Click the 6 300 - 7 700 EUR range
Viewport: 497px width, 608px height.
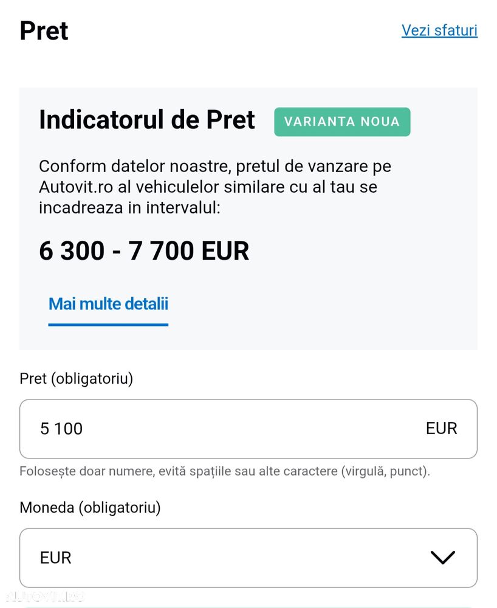(144, 250)
